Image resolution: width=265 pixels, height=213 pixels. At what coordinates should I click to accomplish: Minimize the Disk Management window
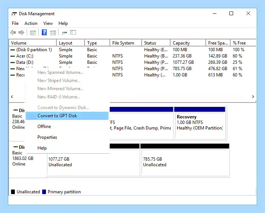pyautogui.click(x=215, y=13)
